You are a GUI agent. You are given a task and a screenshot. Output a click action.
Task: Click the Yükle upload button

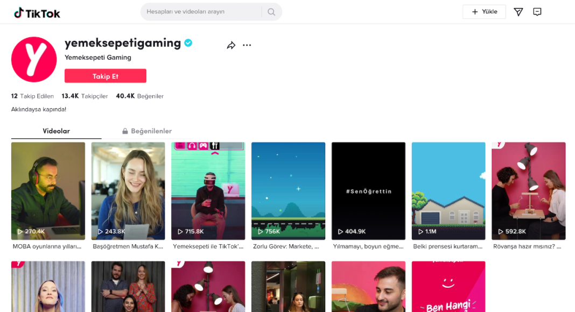pyautogui.click(x=484, y=12)
